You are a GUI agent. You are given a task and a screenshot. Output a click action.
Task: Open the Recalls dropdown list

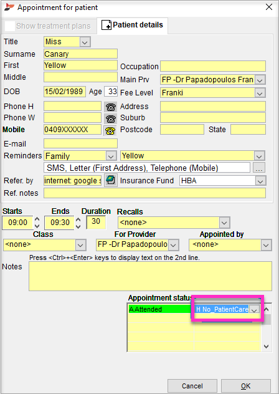(224, 223)
